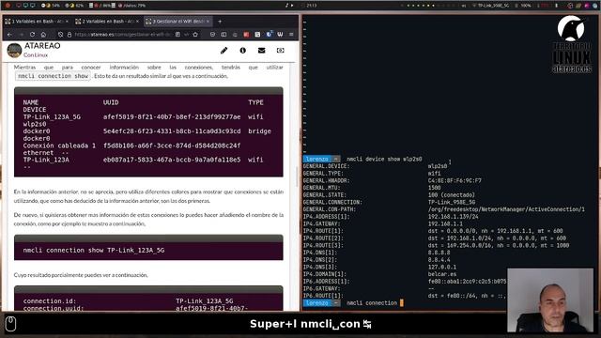The image size is (601, 338).
Task: Click inline code 'nmcli connection show'
Action: click(53, 76)
